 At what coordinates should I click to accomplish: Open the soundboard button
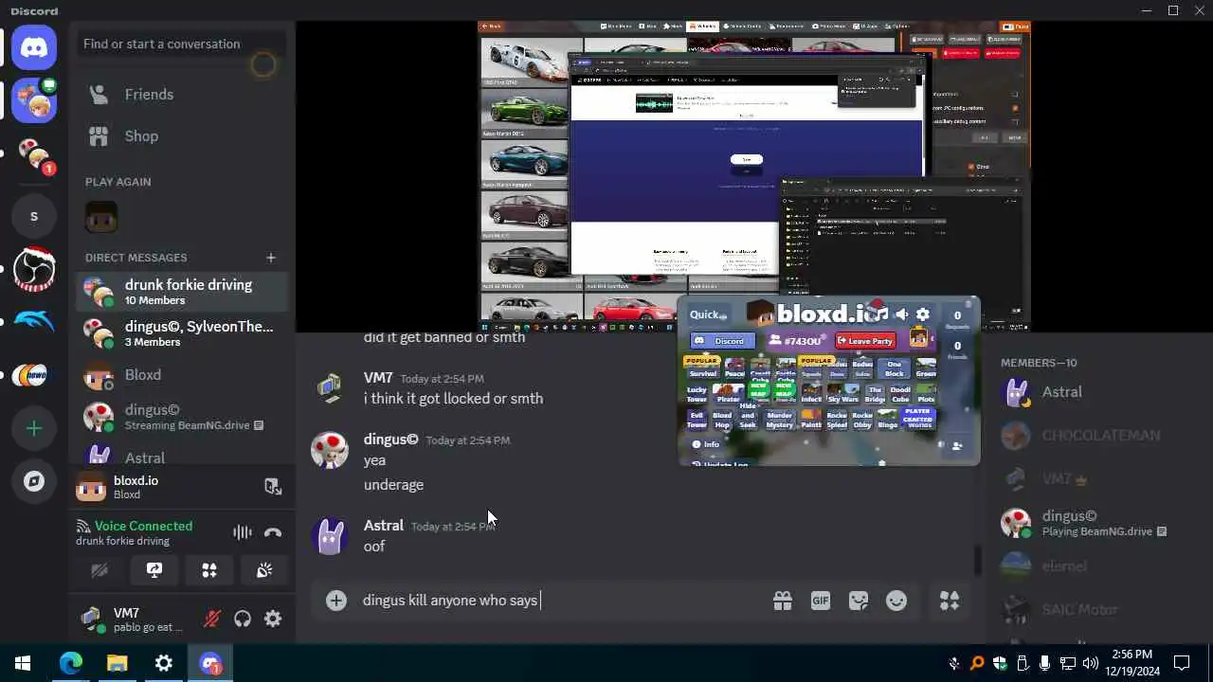[x=264, y=570]
